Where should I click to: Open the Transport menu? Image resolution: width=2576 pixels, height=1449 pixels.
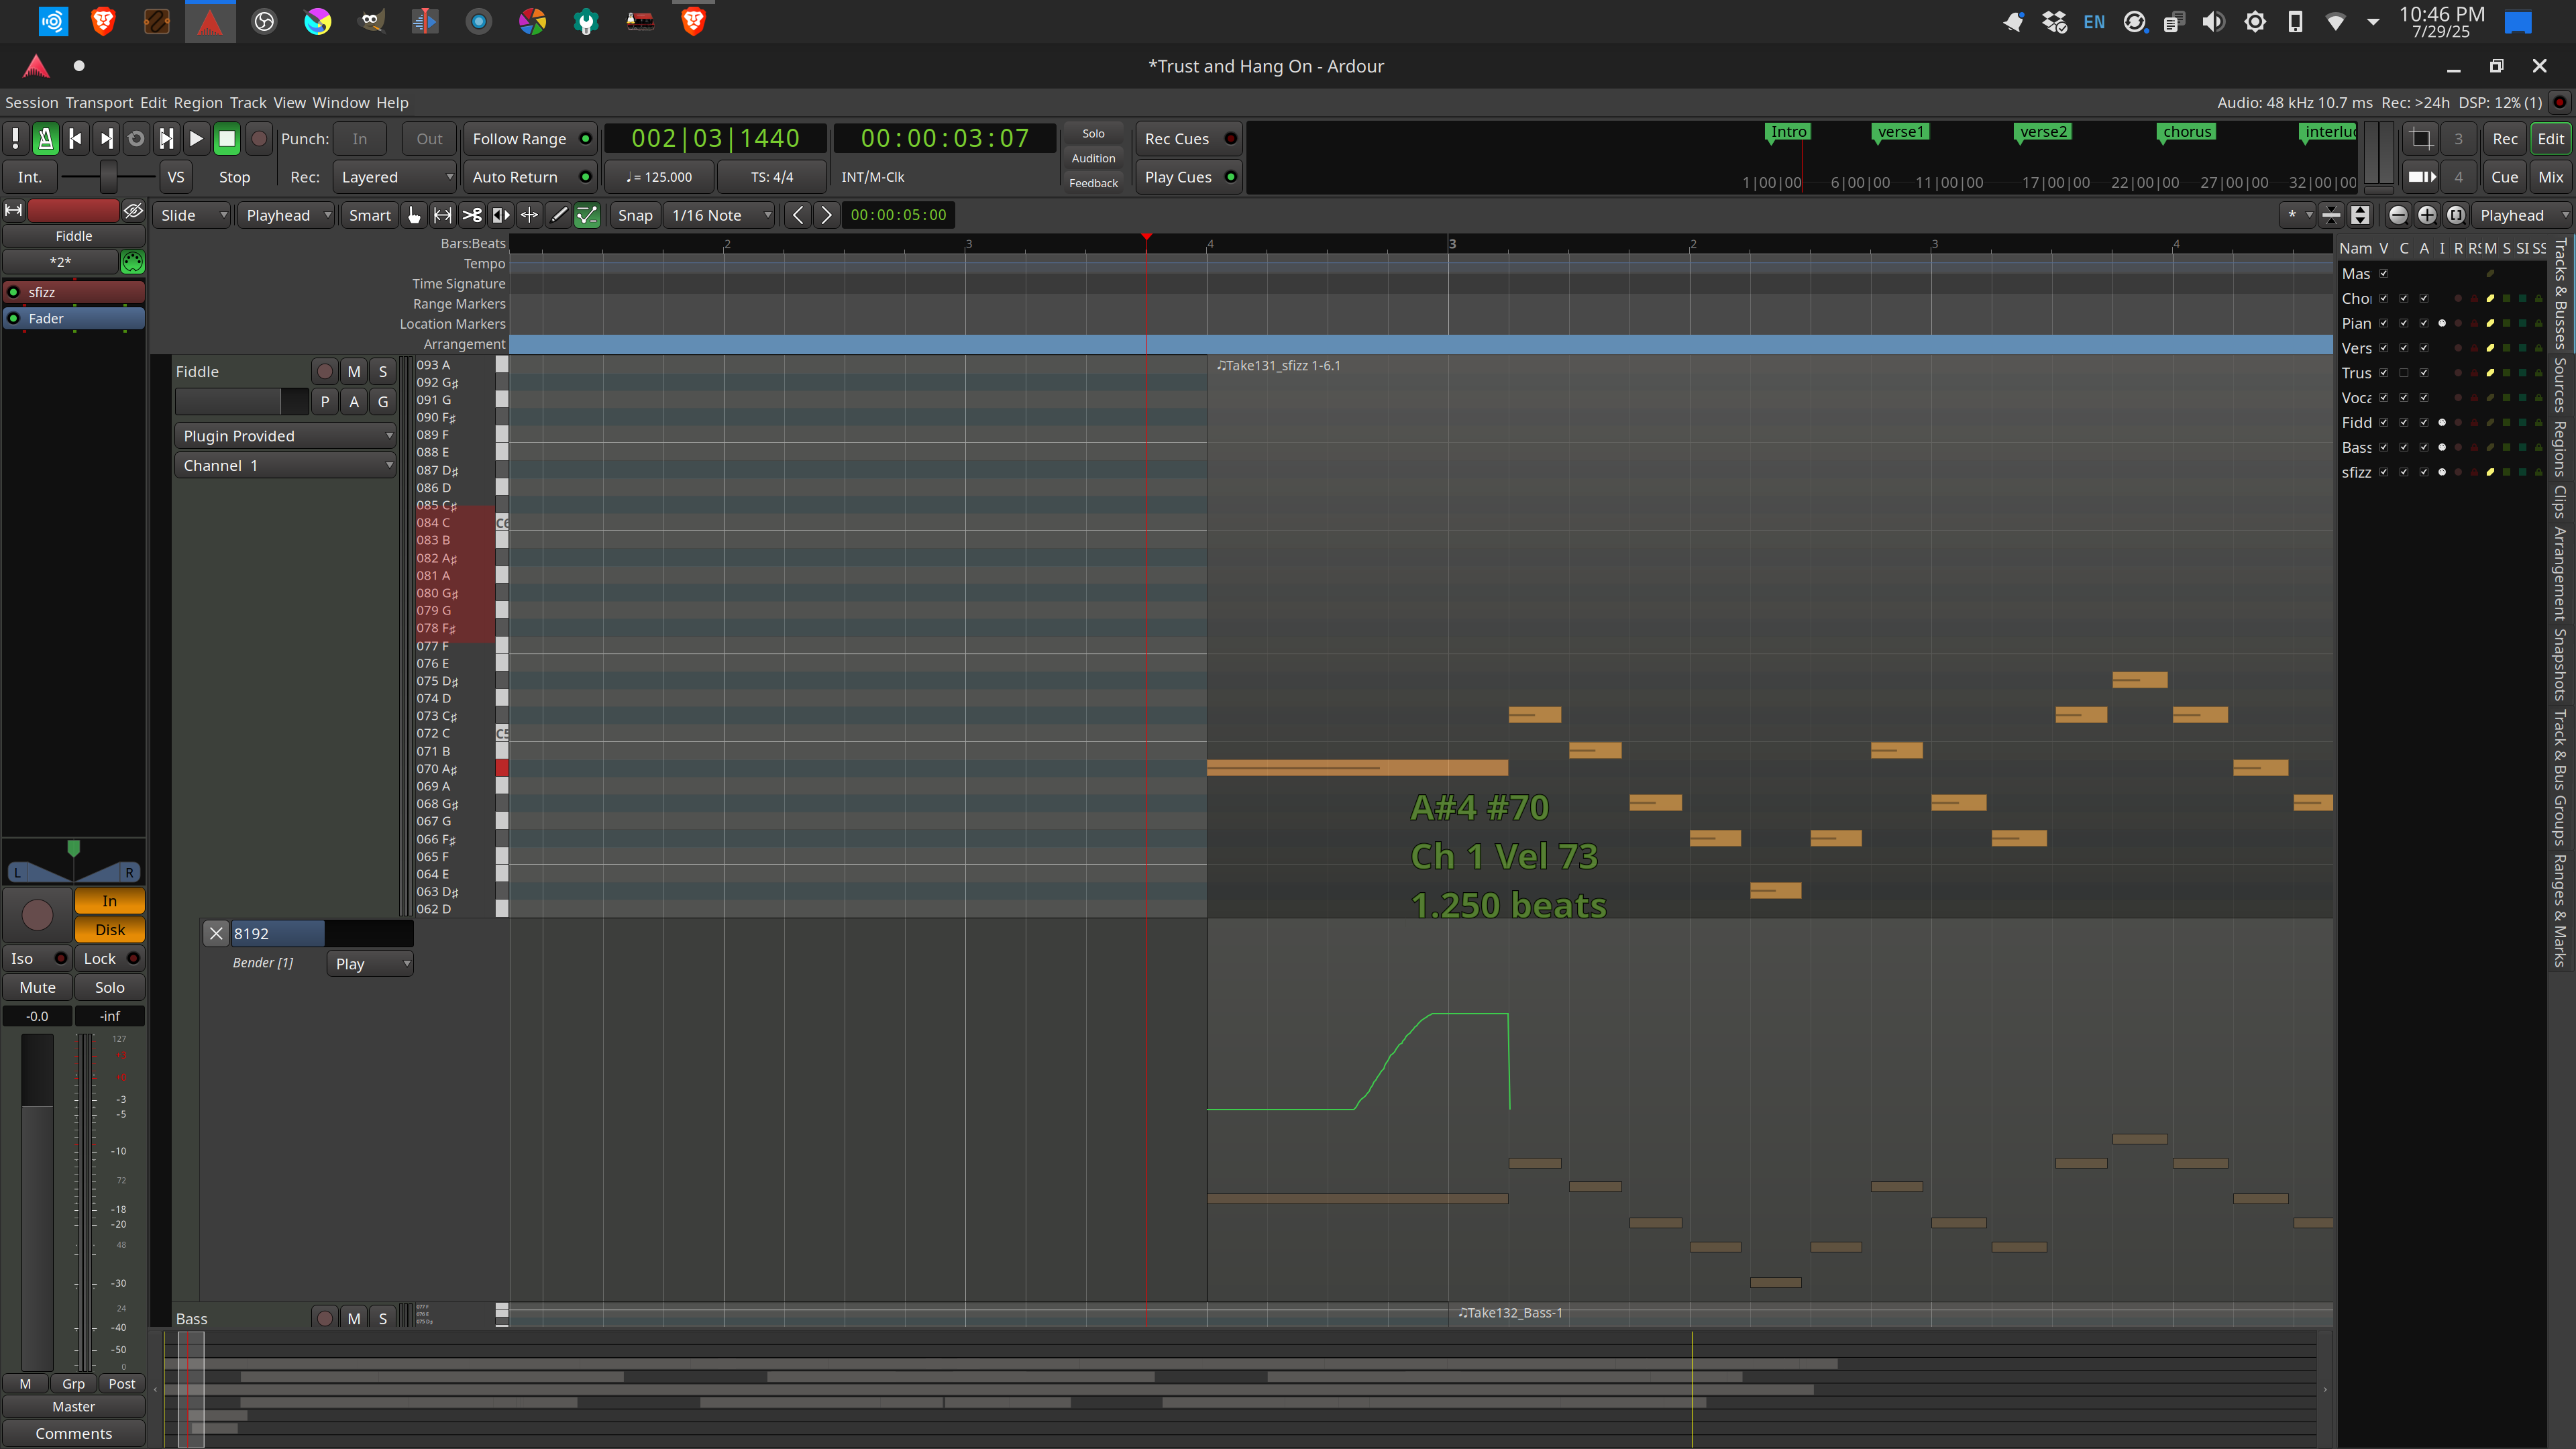tap(98, 102)
